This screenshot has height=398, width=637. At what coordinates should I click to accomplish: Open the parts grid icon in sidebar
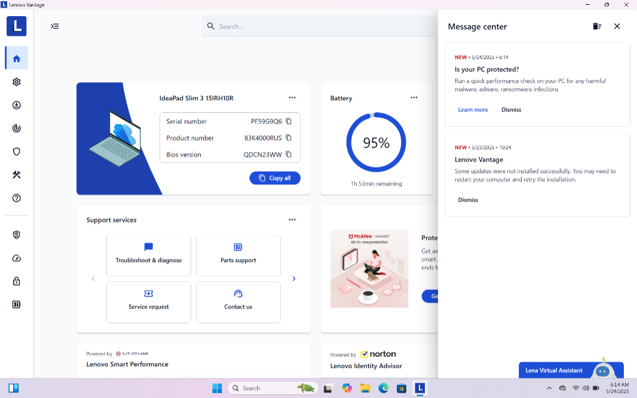17,304
